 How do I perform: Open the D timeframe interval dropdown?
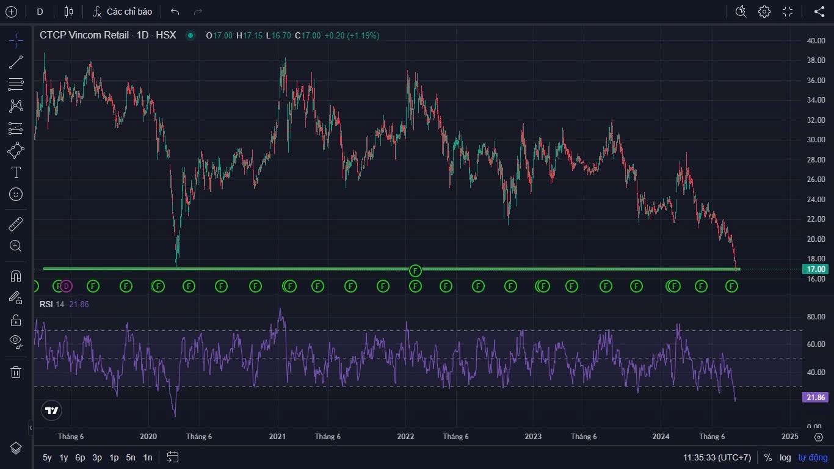click(40, 12)
